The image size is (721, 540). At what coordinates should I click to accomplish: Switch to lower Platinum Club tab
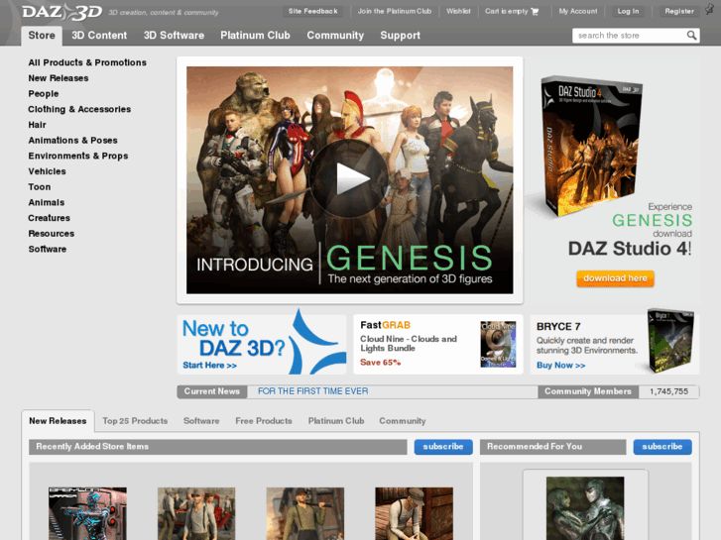coord(336,421)
